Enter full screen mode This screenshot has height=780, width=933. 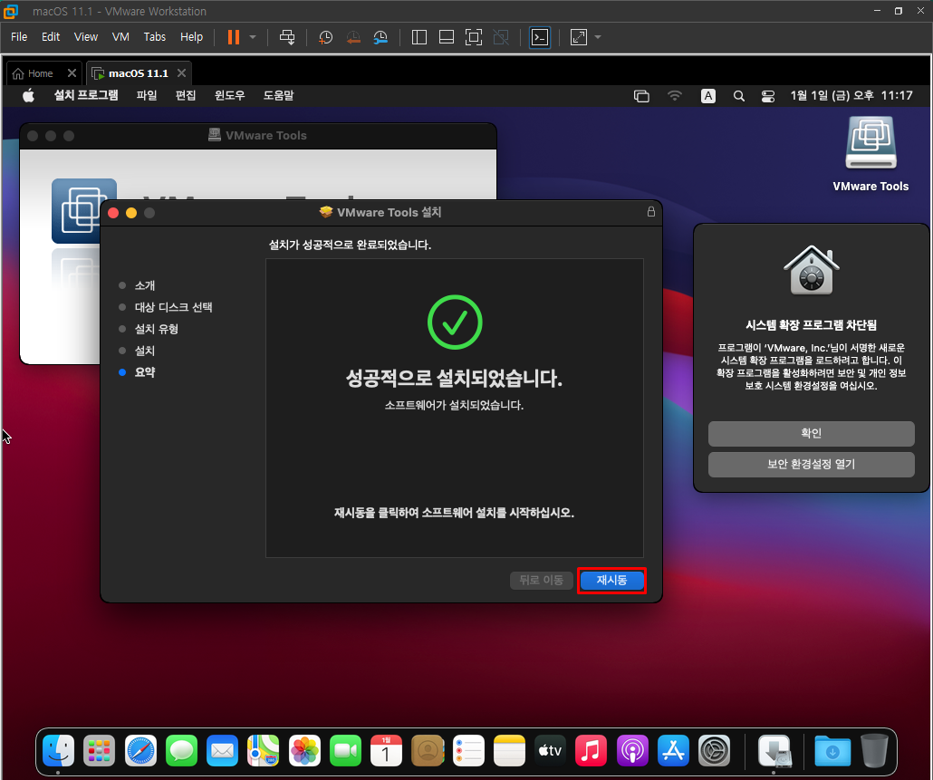474,37
